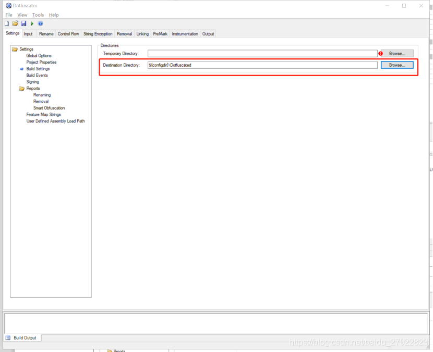The image size is (433, 352).
Task: Switch to the Linking tab
Action: tap(142, 34)
